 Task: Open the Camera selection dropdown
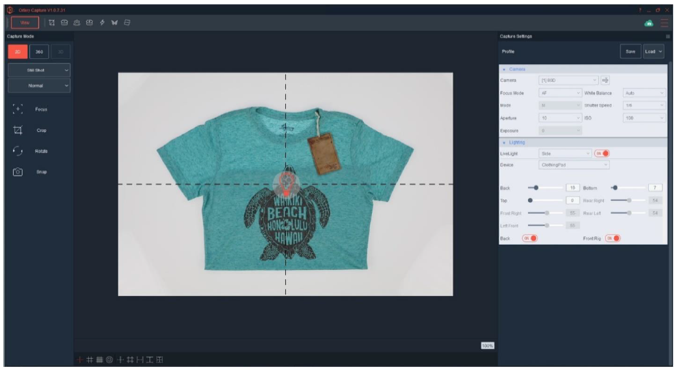point(568,80)
